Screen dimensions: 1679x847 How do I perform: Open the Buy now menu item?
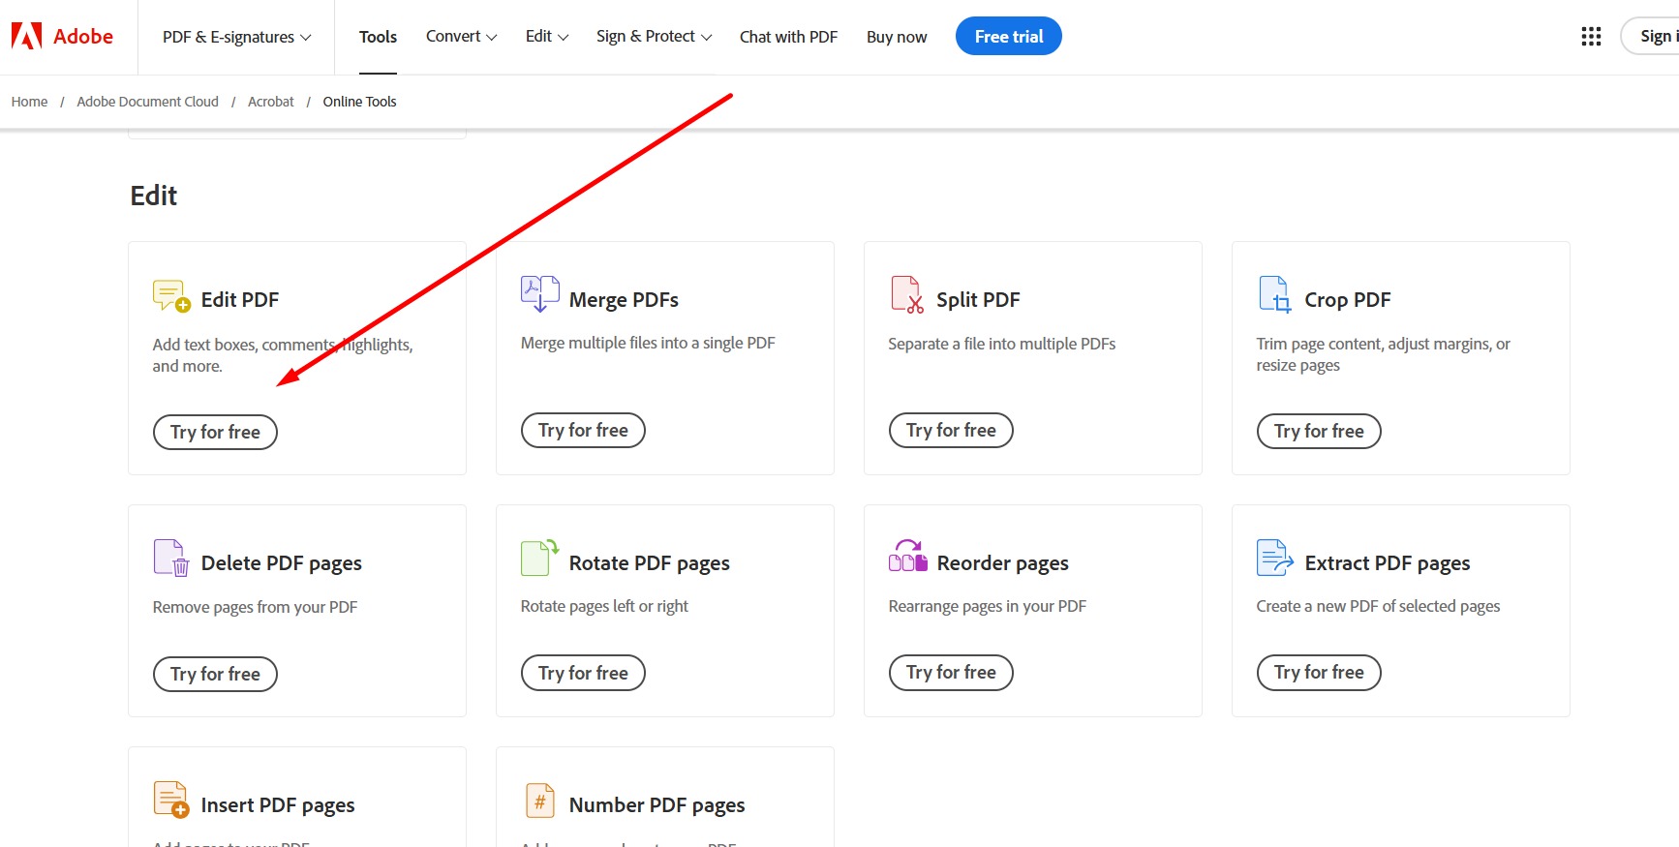897,37
